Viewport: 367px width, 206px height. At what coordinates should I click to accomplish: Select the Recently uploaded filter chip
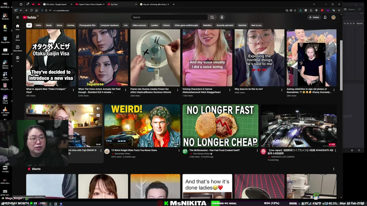pyautogui.click(x=225, y=25)
